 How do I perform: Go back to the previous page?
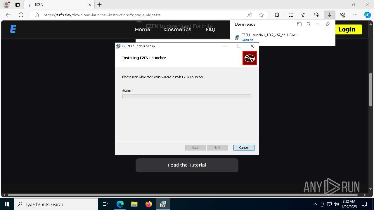(8, 15)
